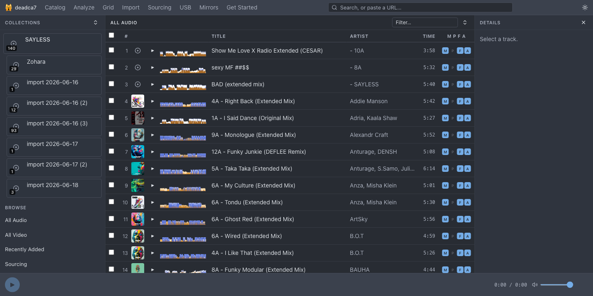
Task: Click the M badge on 1A - I Said Dance row
Action: 445,118
